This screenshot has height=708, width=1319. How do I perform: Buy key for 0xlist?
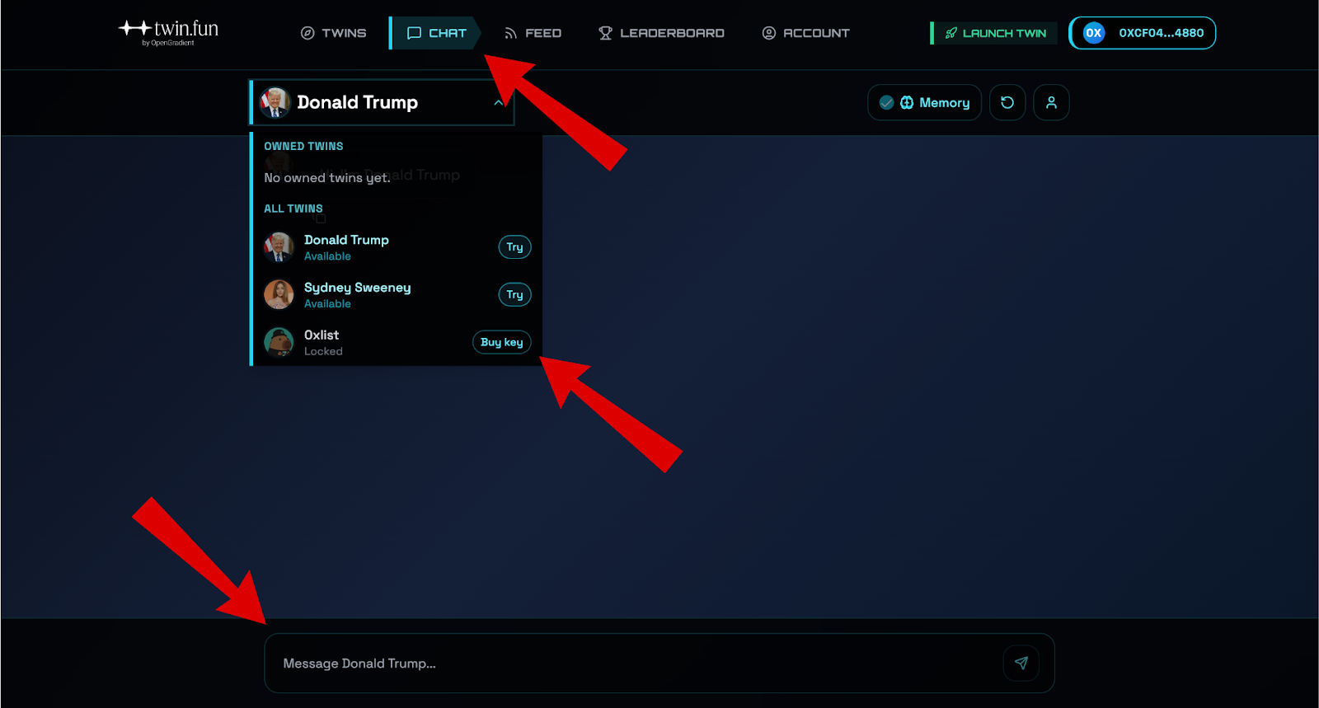[501, 342]
